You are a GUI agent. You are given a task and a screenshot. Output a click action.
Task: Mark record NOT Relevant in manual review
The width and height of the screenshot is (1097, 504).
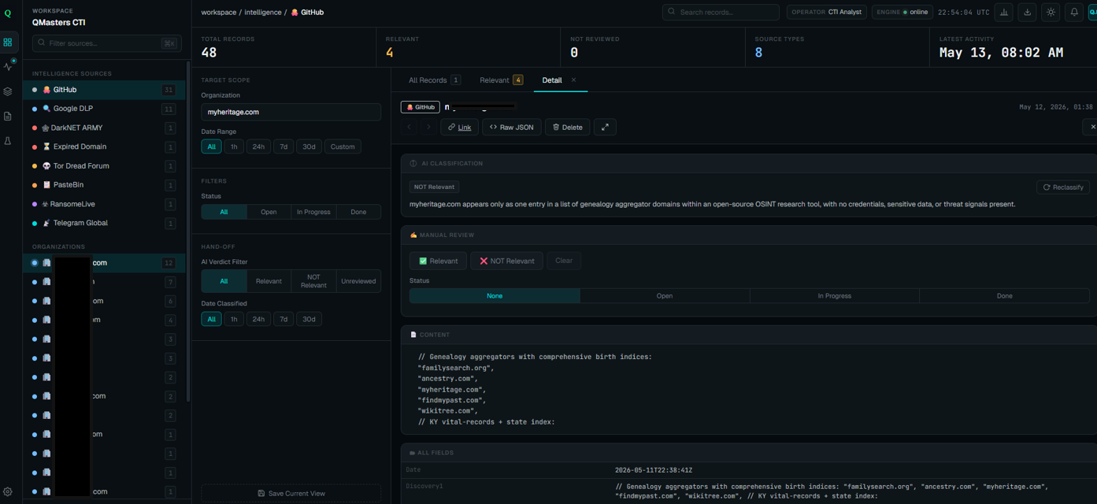(x=506, y=261)
